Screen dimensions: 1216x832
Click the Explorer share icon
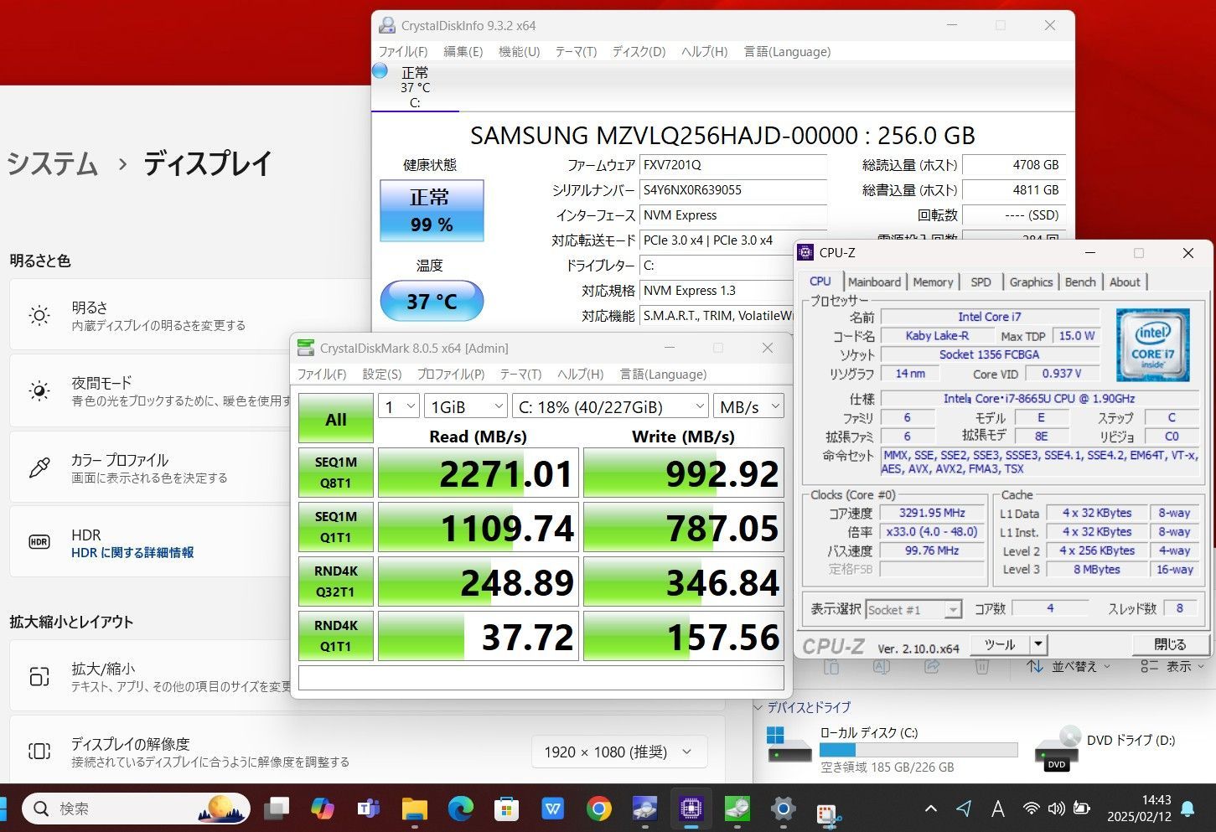pyautogui.click(x=932, y=667)
